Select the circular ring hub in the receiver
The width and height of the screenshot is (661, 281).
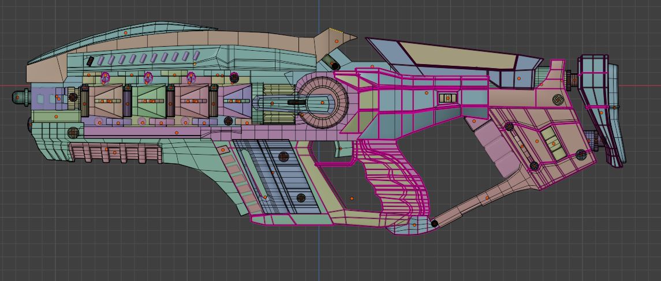322,102
